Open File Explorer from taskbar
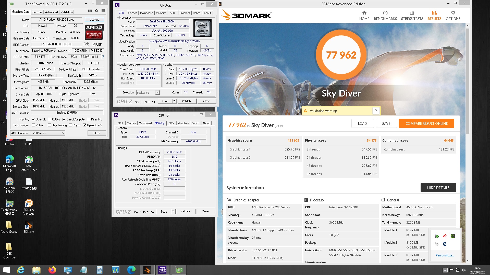490x275 pixels. [36, 270]
